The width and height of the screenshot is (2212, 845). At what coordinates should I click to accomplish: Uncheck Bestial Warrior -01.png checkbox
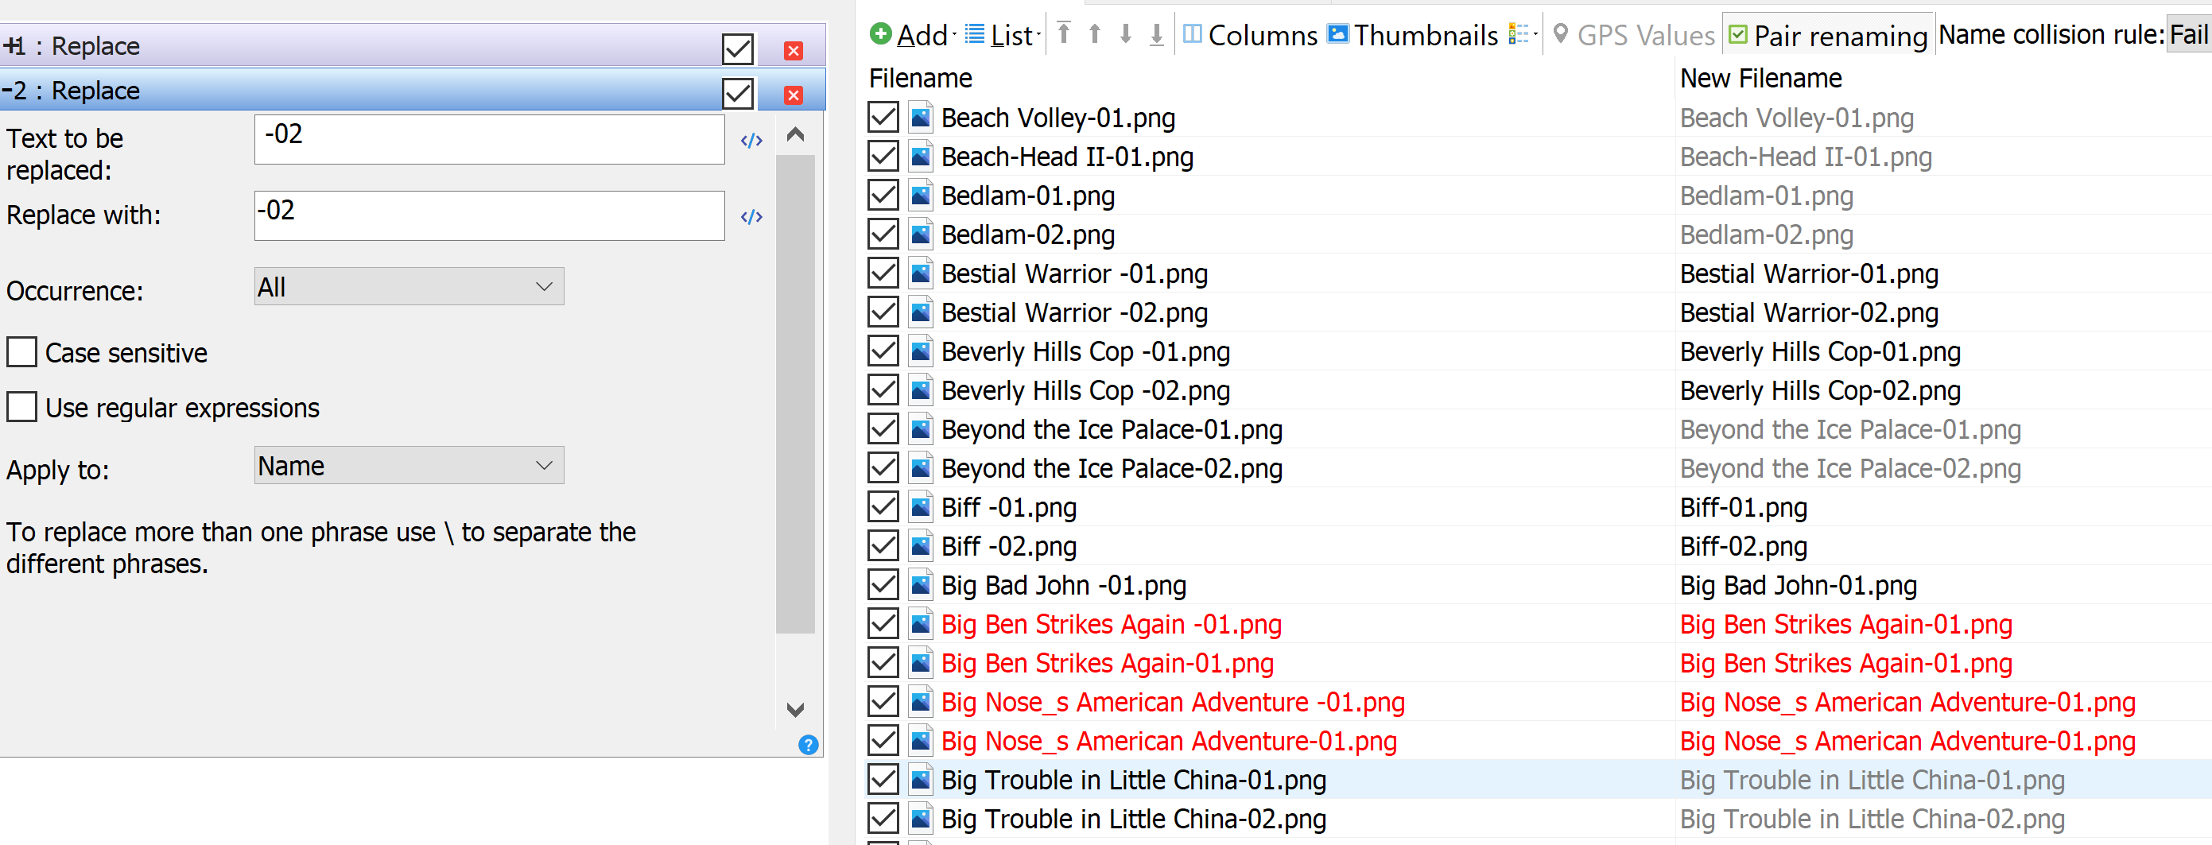click(883, 273)
